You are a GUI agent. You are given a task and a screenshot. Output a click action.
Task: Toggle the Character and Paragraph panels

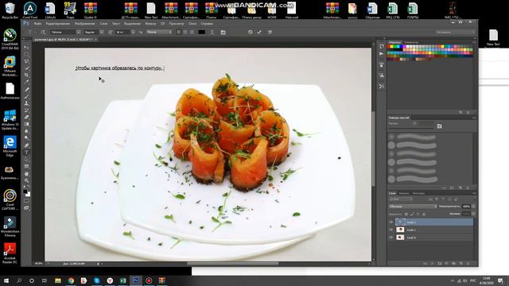(x=223, y=32)
